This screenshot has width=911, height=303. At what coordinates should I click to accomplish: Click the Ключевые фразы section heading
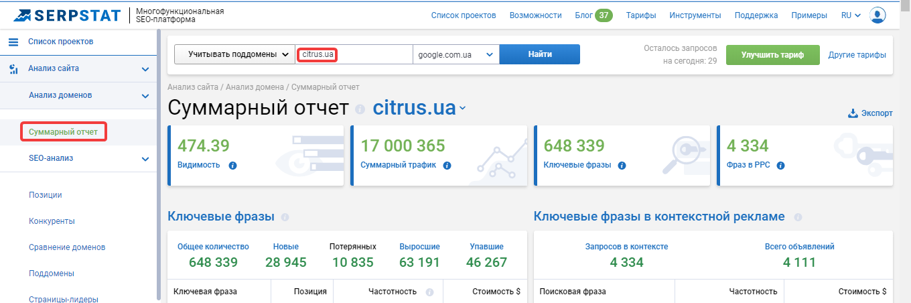(x=221, y=217)
